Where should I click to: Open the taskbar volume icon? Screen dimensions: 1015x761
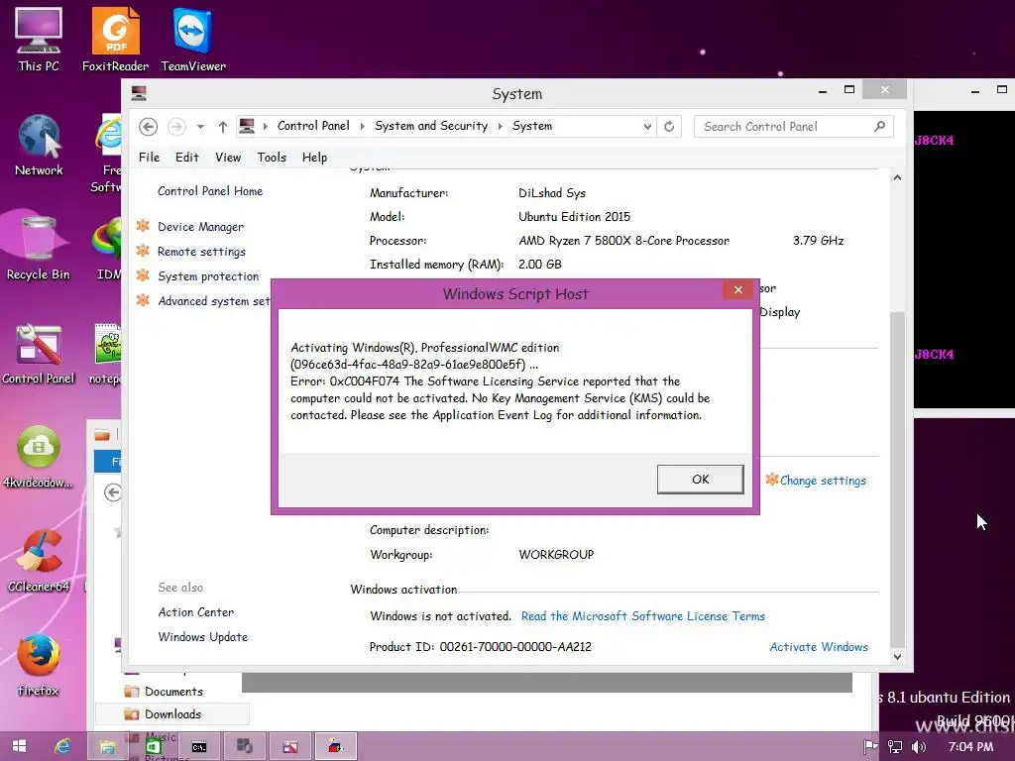(x=919, y=747)
